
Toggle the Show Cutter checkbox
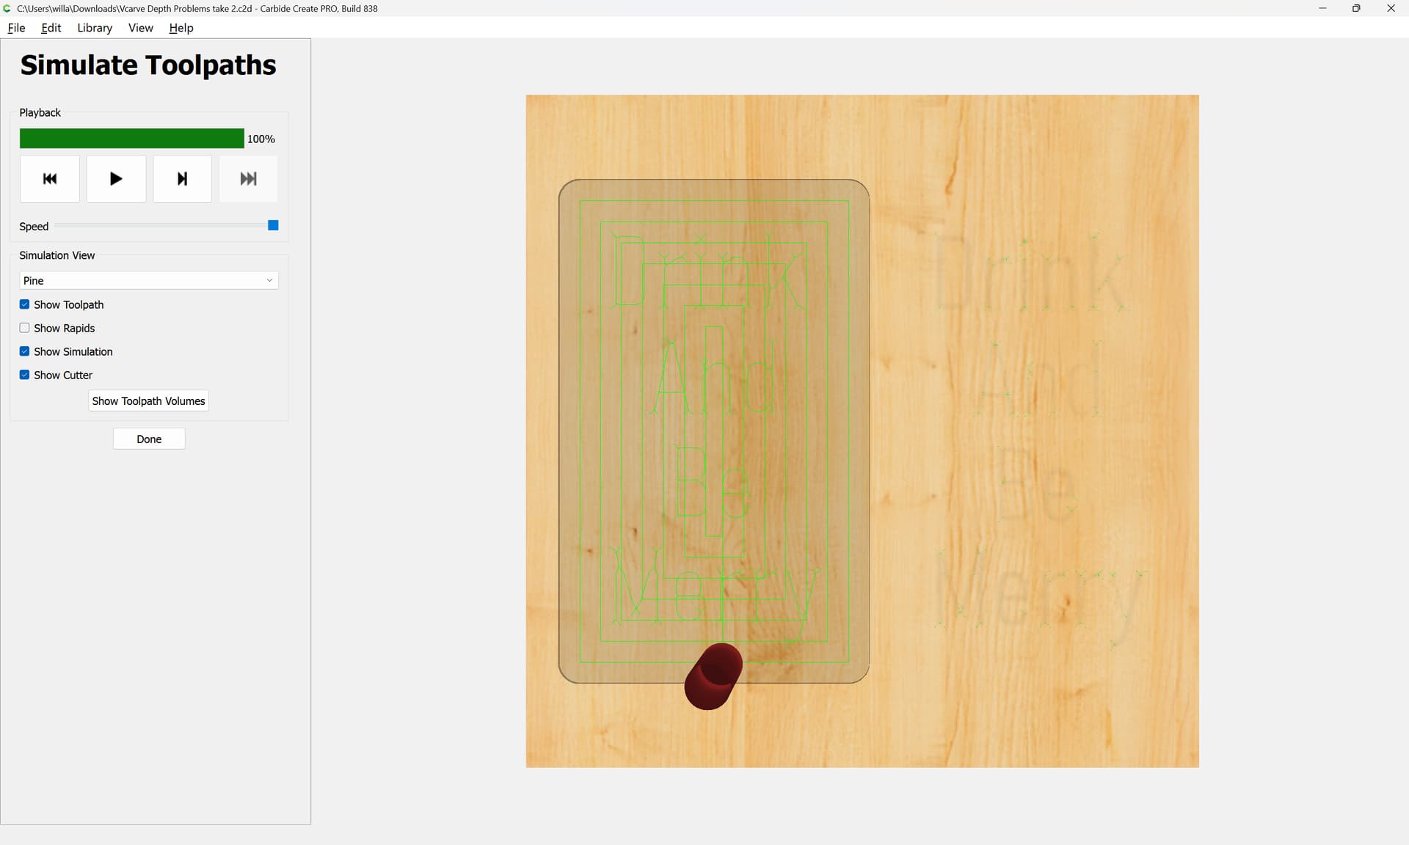click(25, 375)
